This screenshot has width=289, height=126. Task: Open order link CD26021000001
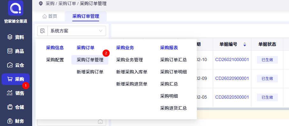[232, 59]
